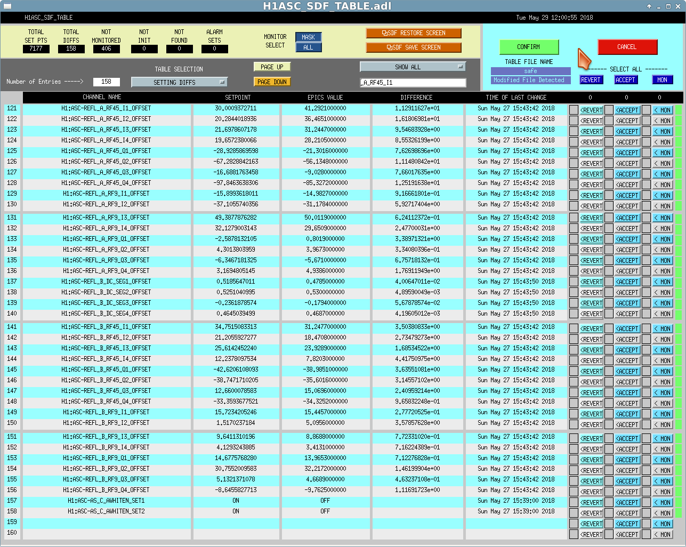Expand the SETTING DIFFS table selection dropdown
The height and width of the screenshot is (547, 686).
click(x=179, y=82)
